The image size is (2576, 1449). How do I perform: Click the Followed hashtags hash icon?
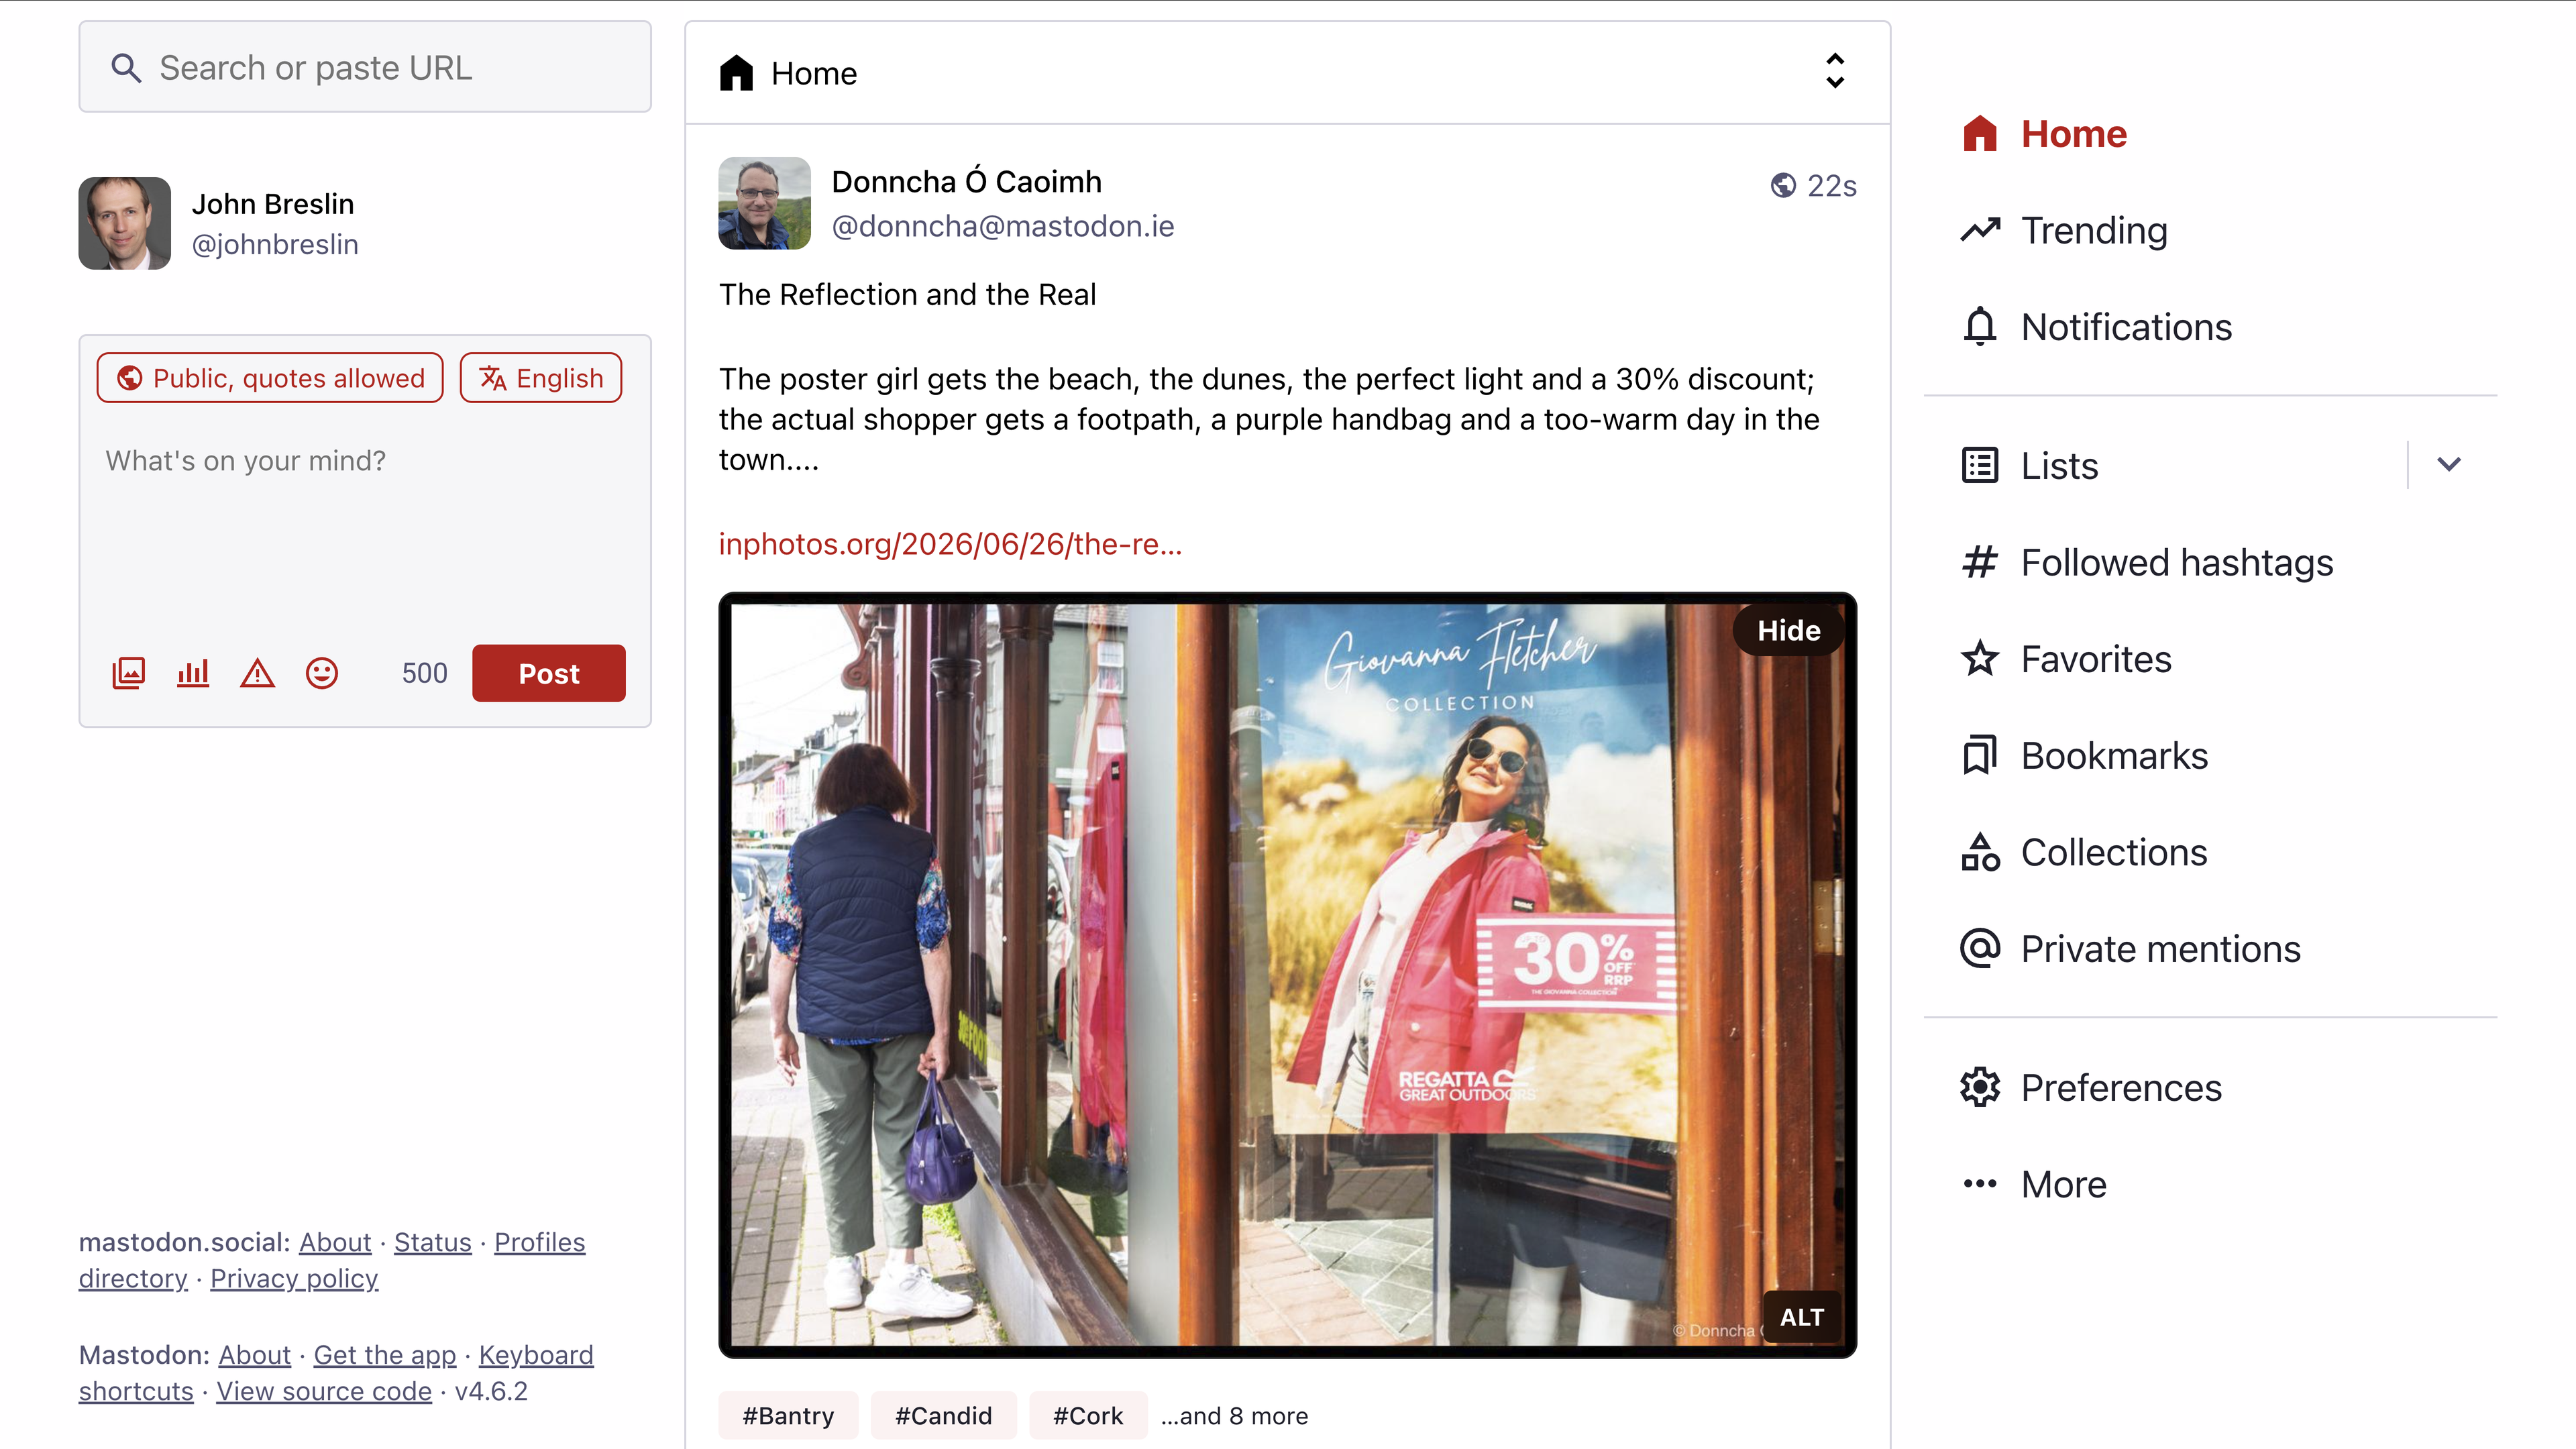point(1980,562)
